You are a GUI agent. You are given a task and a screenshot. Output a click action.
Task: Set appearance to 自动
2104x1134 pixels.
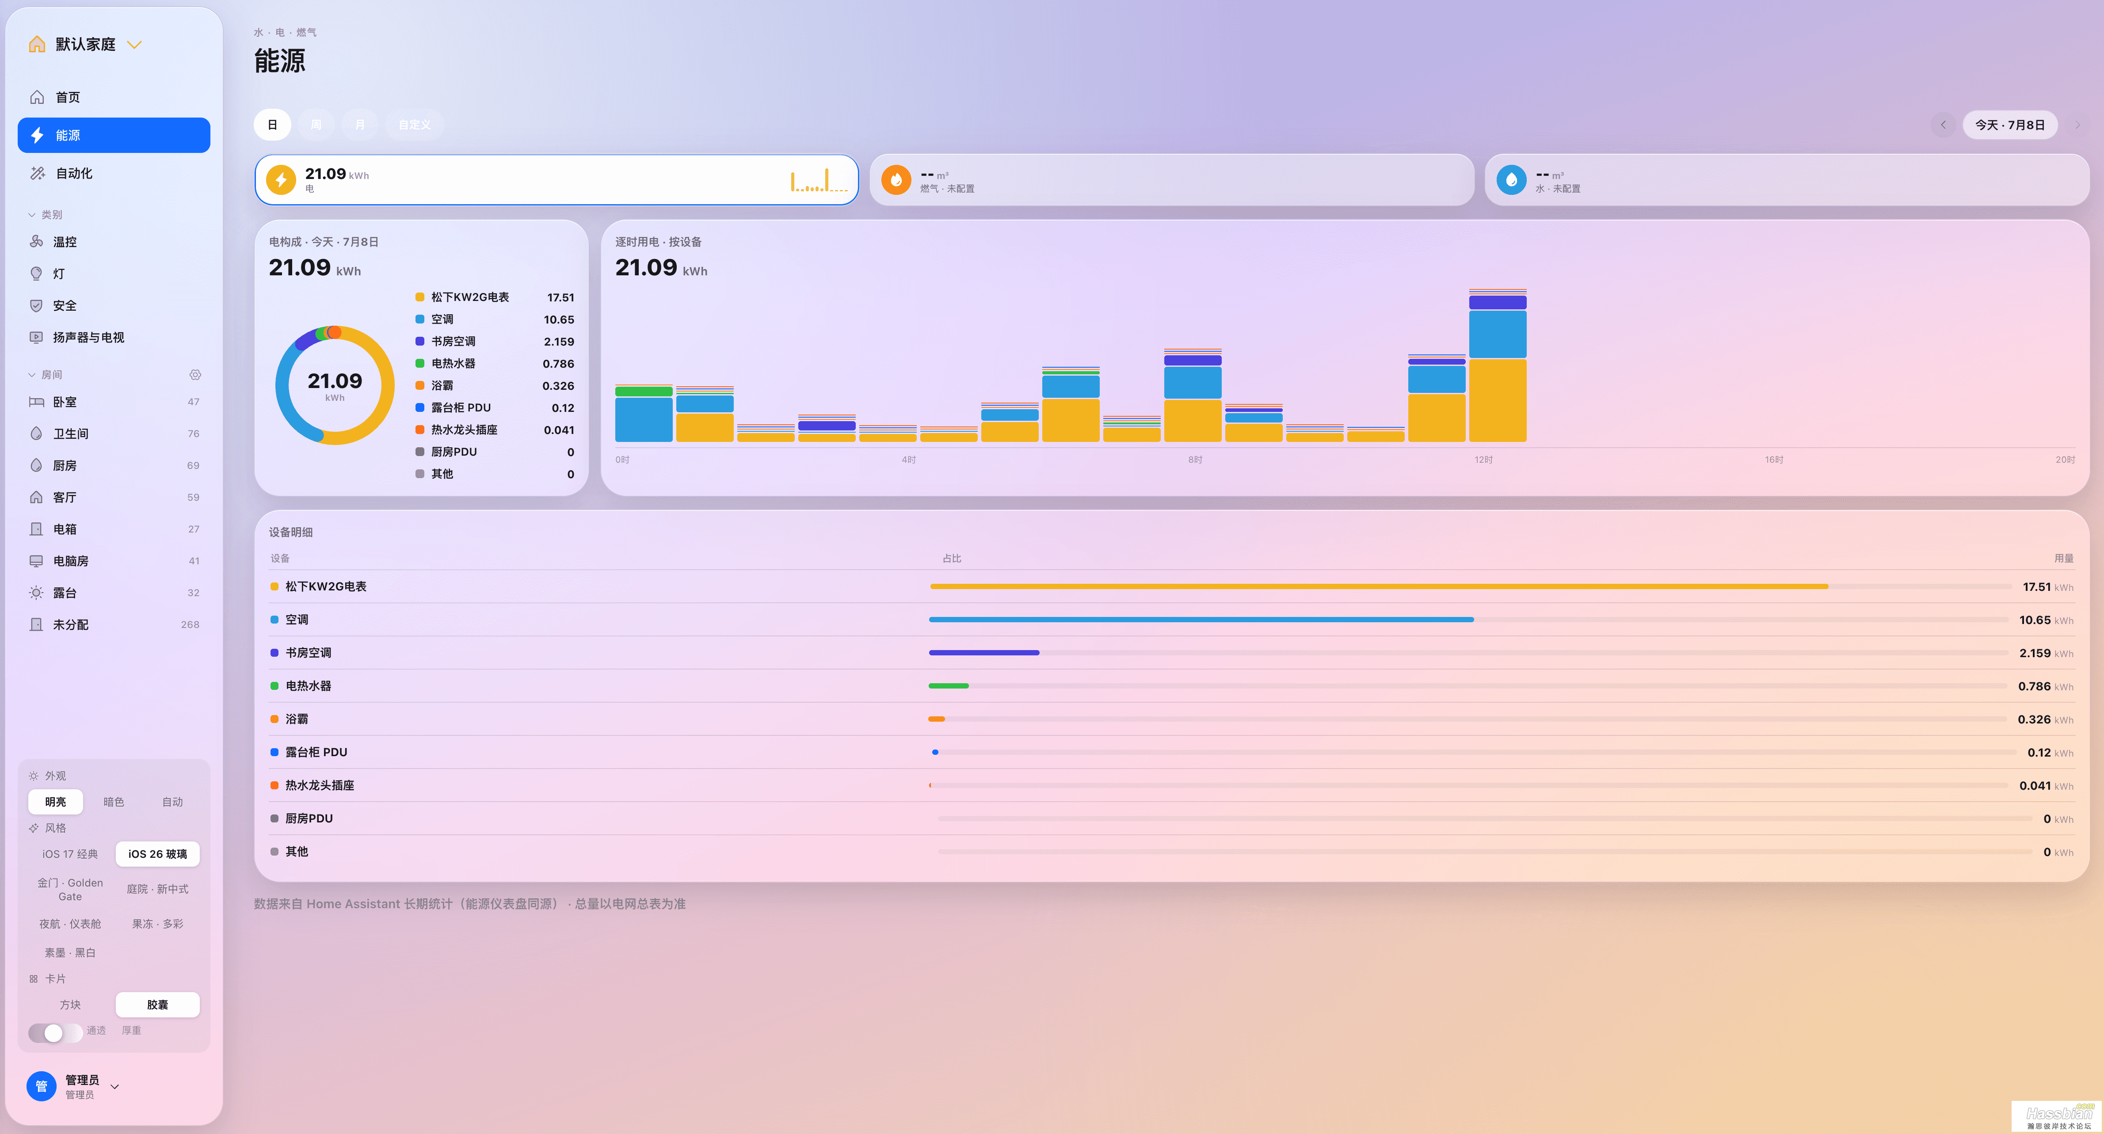coord(172,802)
